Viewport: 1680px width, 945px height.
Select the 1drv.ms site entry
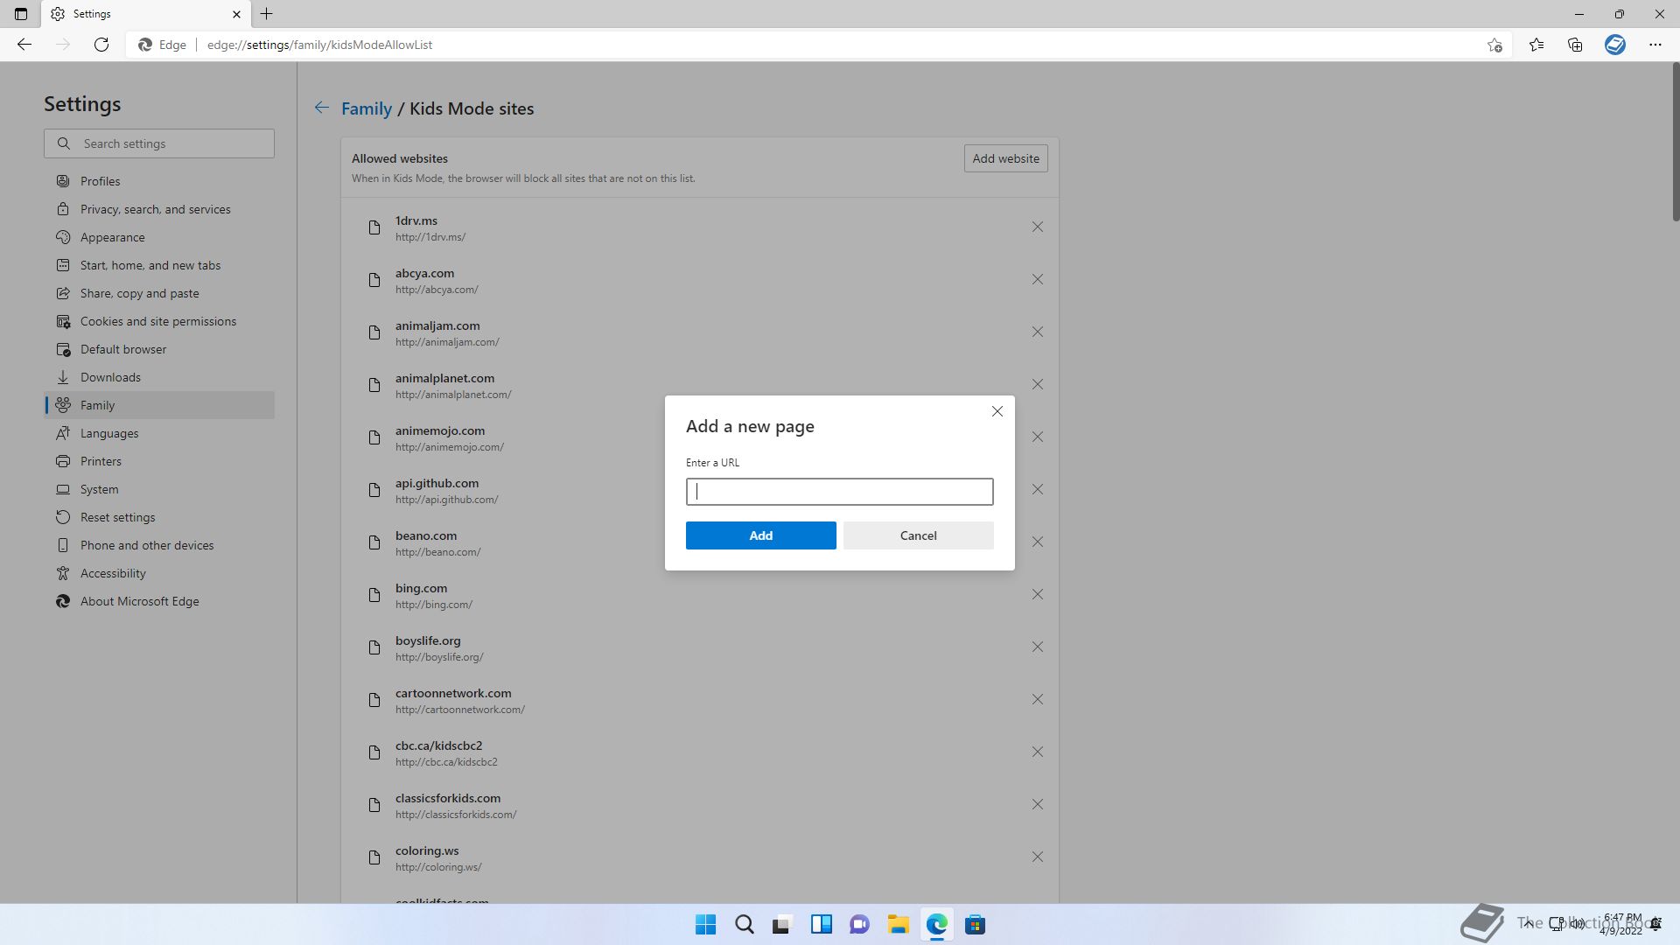tap(700, 227)
